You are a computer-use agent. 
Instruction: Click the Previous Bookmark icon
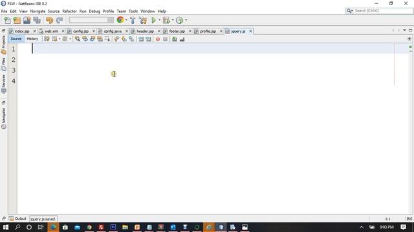(x=116, y=39)
